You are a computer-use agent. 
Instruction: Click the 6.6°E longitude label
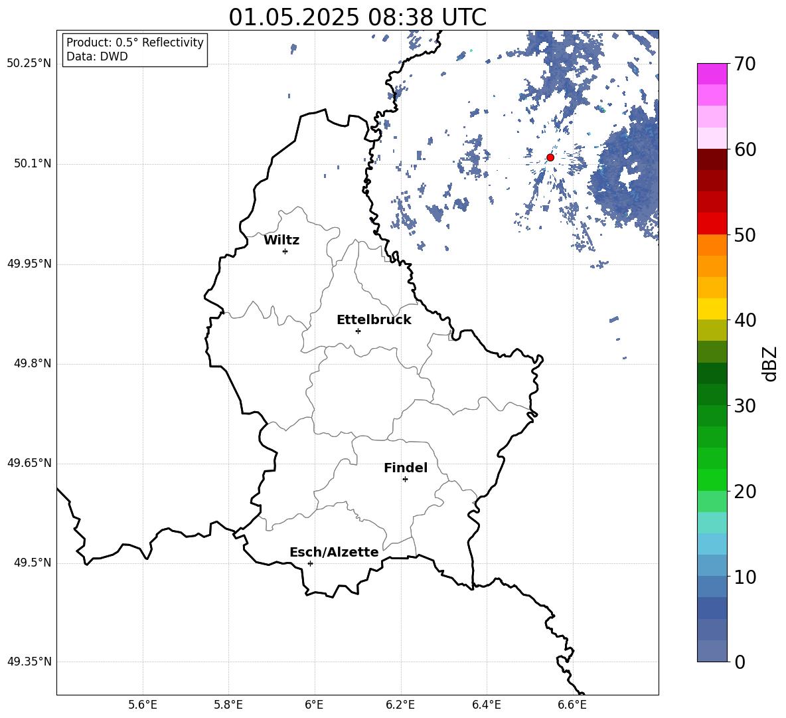click(572, 705)
